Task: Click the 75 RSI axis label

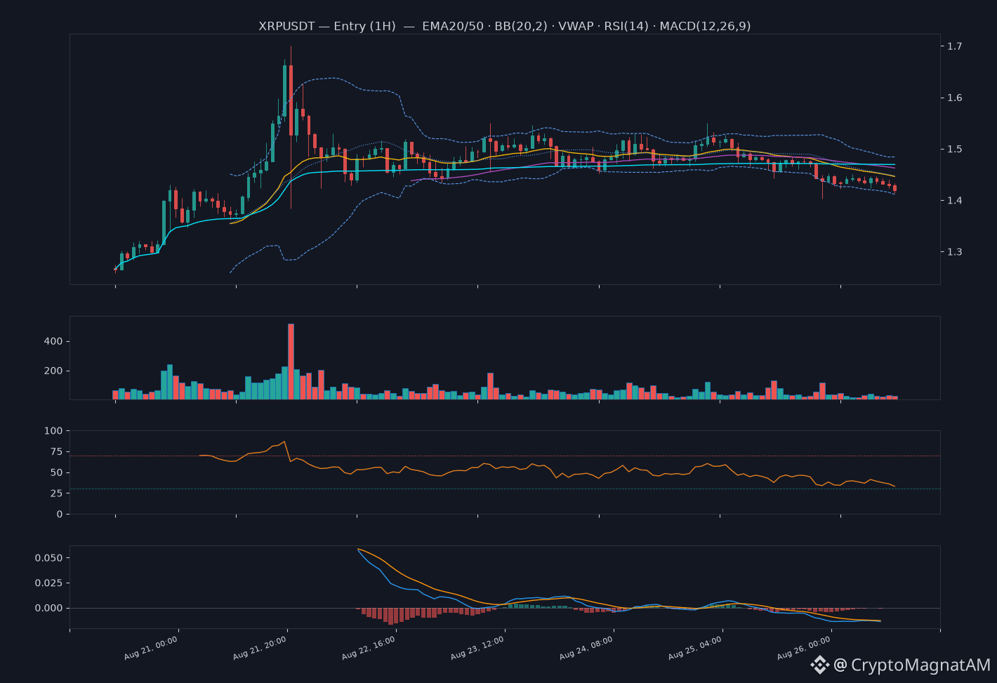Action: [58, 452]
